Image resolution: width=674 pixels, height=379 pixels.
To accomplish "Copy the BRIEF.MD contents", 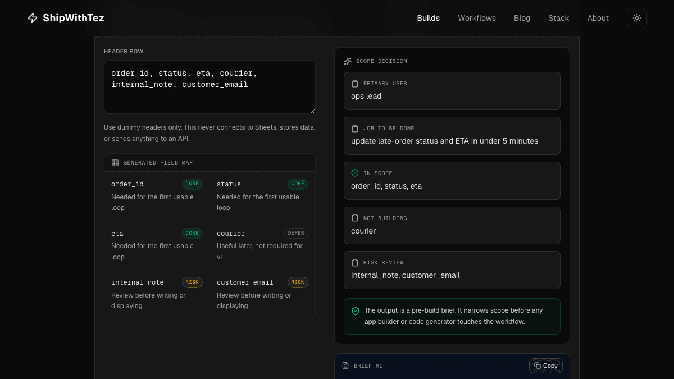I will 546,366.
